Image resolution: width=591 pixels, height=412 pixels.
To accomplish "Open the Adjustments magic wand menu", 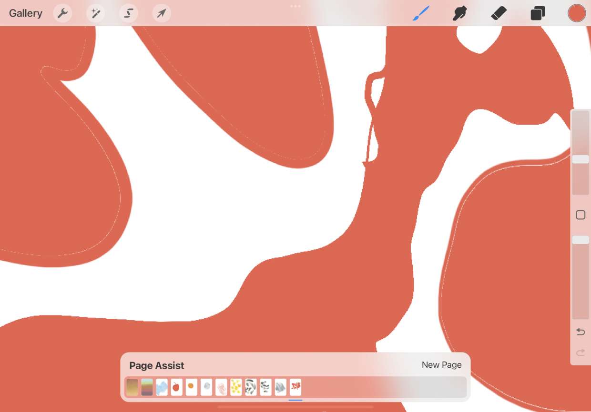I will click(x=95, y=13).
